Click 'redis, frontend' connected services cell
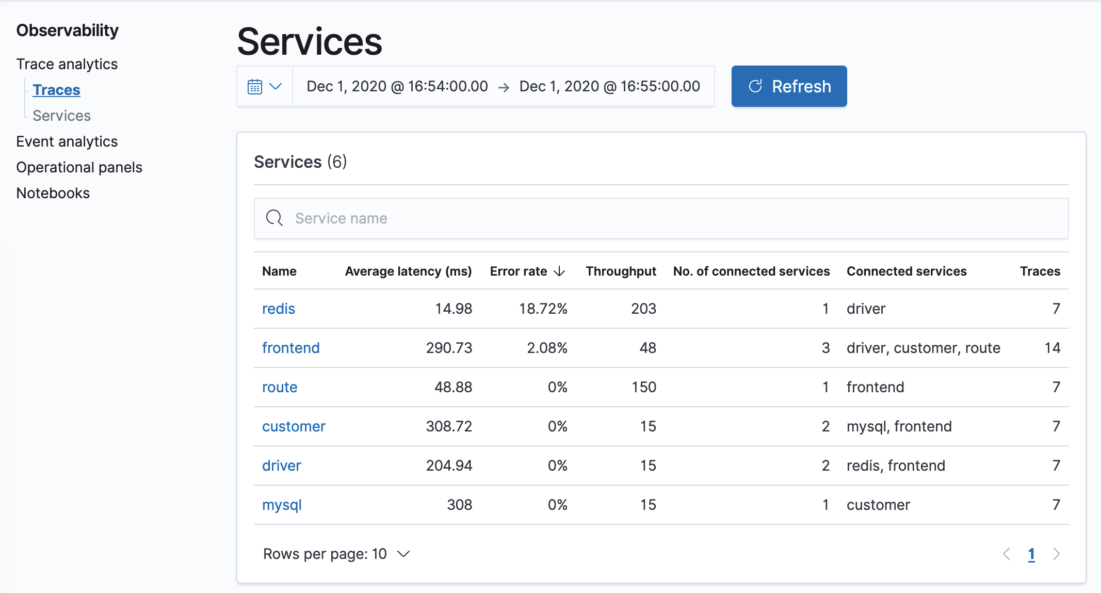Screen dimensions: 1101x593 click(x=896, y=466)
